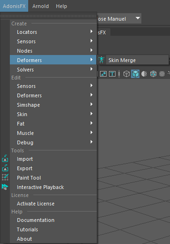Open the Arnold menu
The height and width of the screenshot is (244, 170).
(40, 6)
